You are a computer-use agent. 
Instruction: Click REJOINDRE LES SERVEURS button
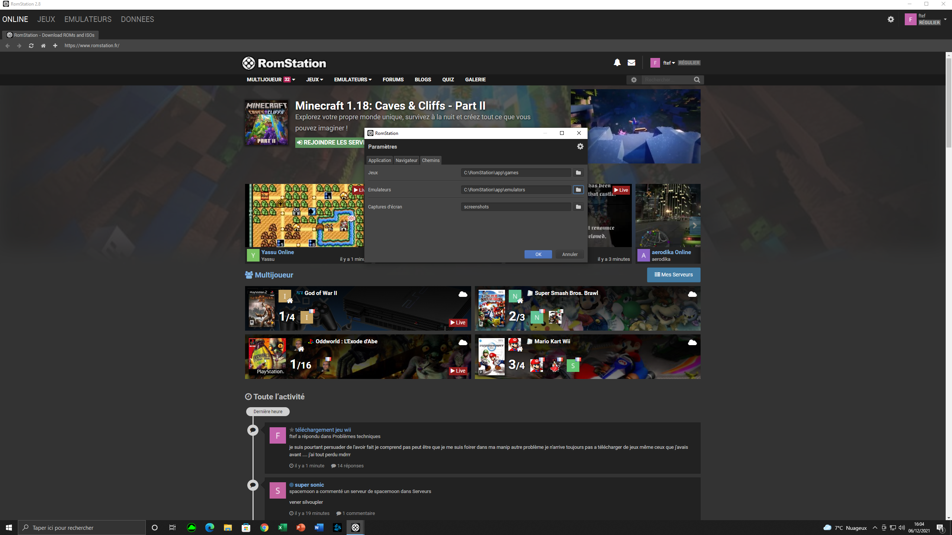coord(330,143)
